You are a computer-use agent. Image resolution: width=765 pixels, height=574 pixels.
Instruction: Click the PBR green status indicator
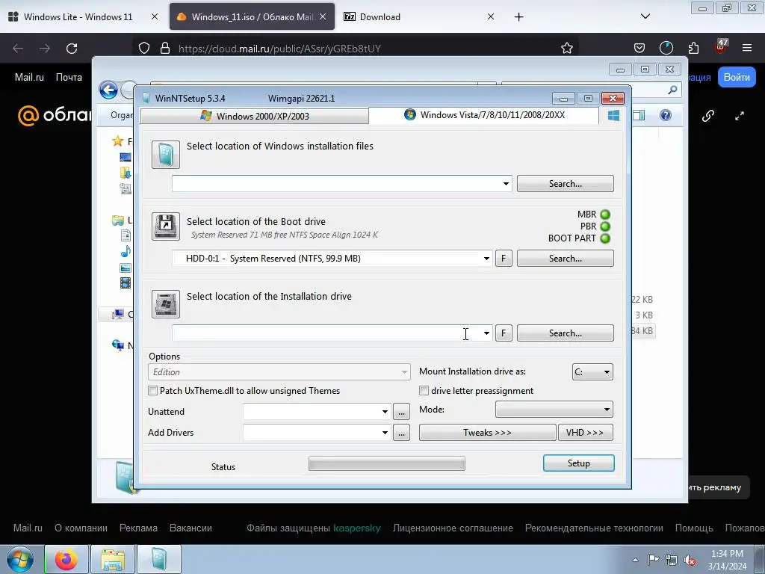coord(605,226)
